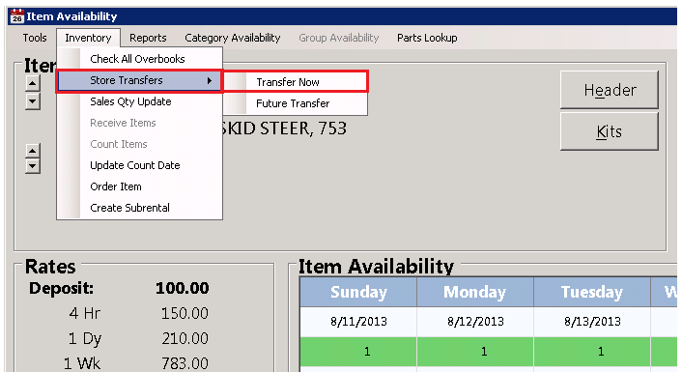Screen dimensions: 682x372
Task: Open the Tools menu
Action: [35, 38]
